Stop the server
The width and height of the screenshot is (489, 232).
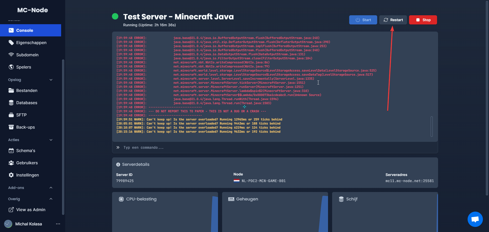[x=423, y=20]
